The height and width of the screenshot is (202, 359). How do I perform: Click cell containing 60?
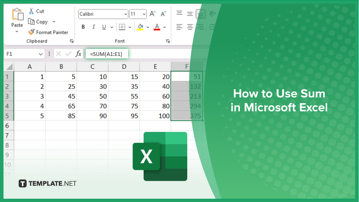point(155,96)
